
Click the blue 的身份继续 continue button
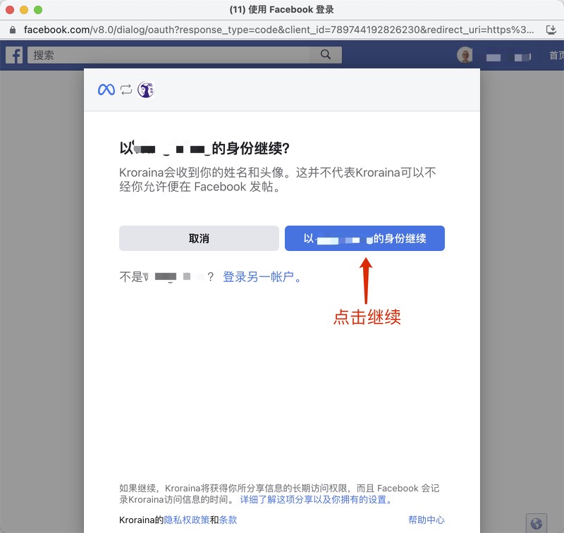364,238
